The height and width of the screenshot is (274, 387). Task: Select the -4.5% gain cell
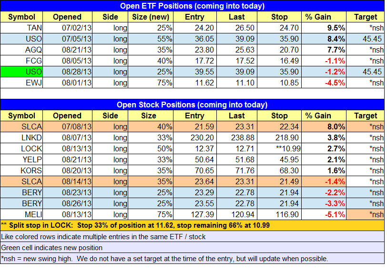[324, 83]
